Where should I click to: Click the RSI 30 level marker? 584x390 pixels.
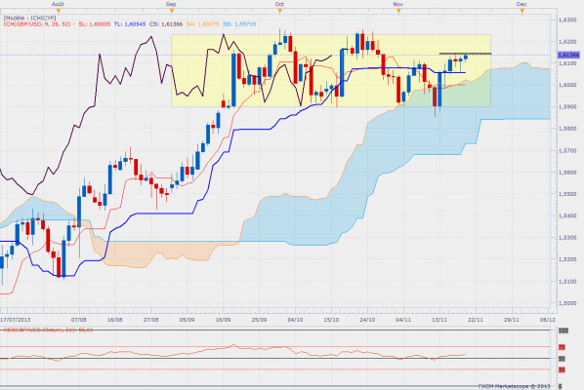(x=562, y=370)
